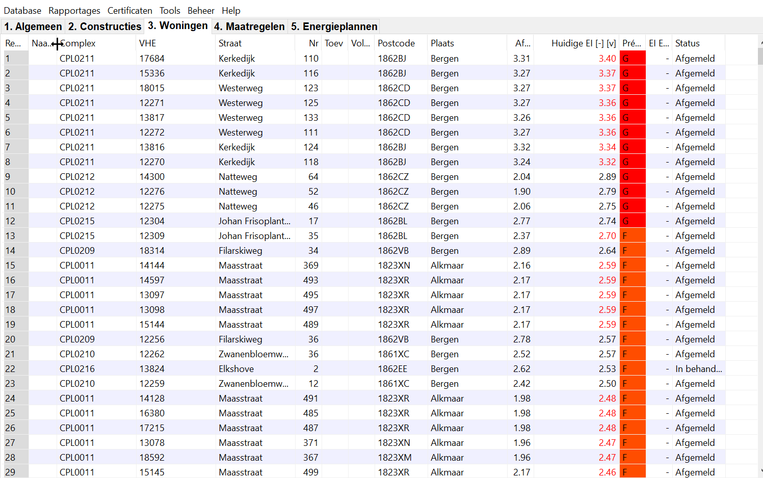Click VHE value 16380
This screenshot has height=478, width=763.
(152, 413)
